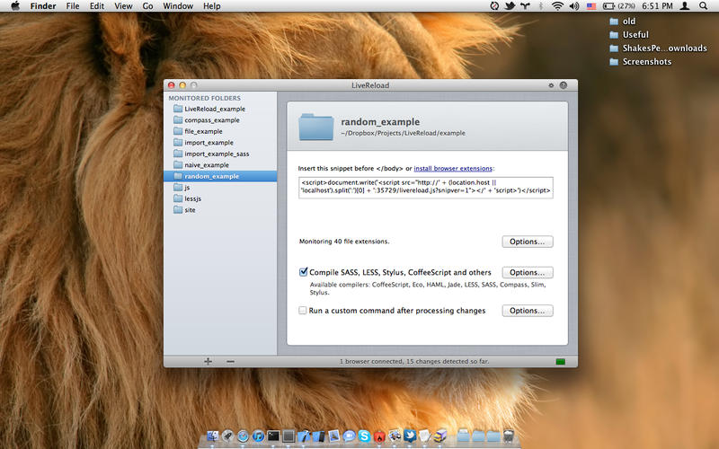Click the Wi-Fi icon in the menu bar
This screenshot has height=449, width=719.
(557, 6)
